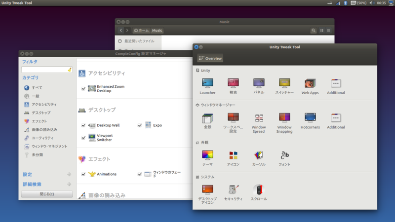Open フォント appearance settings

point(284,158)
